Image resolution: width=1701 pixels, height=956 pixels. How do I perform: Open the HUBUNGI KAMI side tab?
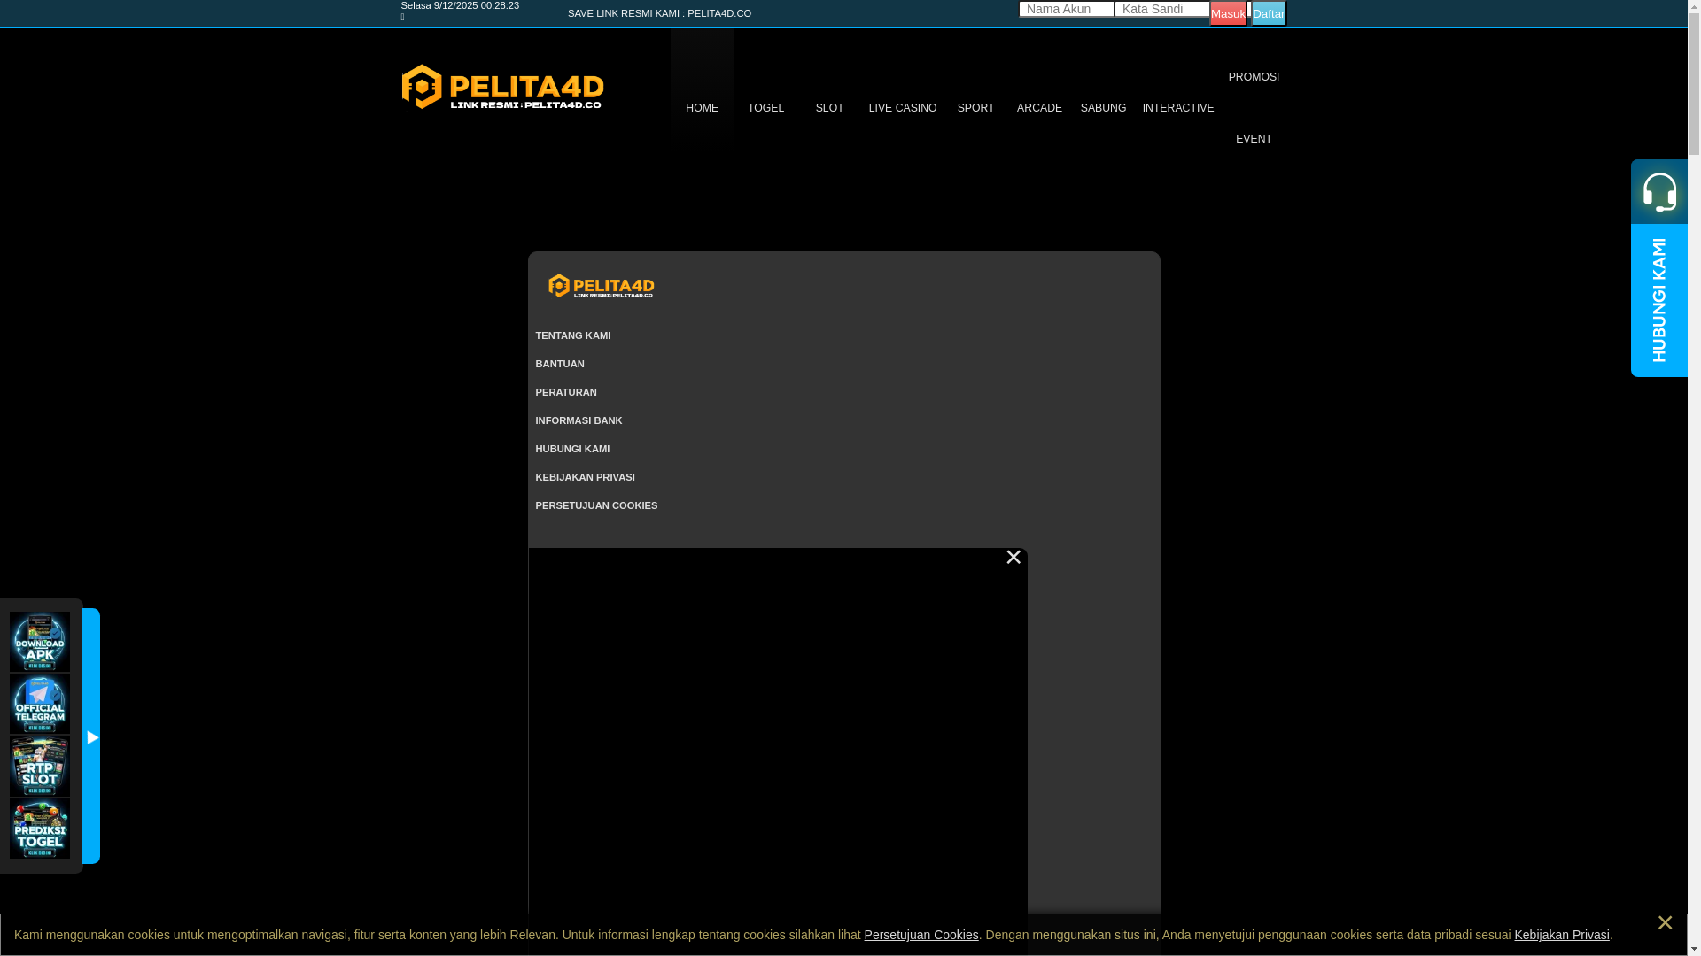tap(1659, 300)
